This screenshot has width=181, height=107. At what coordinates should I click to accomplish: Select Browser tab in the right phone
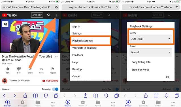[128, 103]
